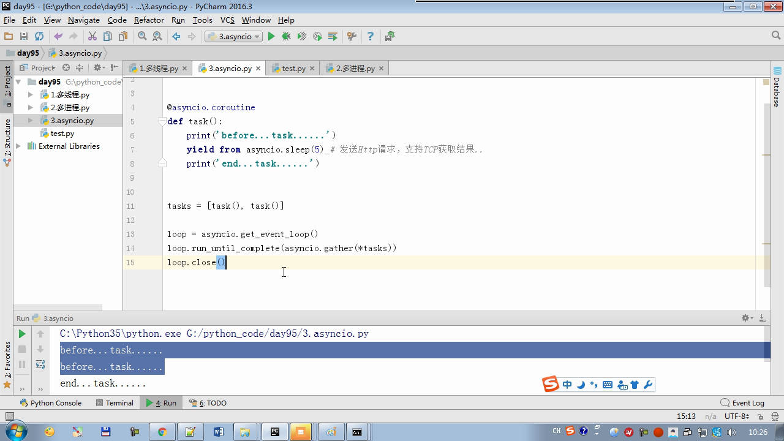Viewport: 784px width, 441px height.
Task: Debug 3.asyncio with the bug icon
Action: click(x=286, y=37)
